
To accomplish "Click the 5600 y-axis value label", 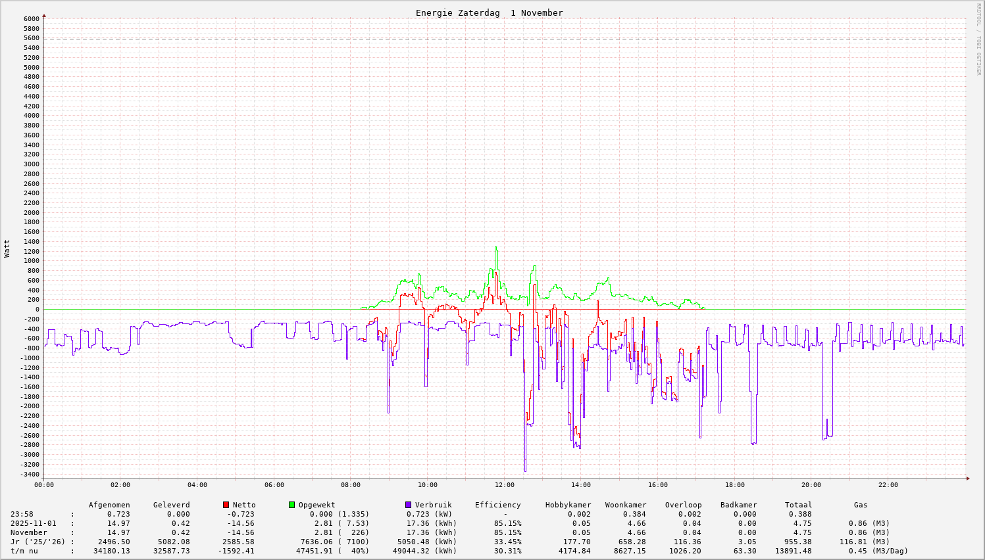I will point(31,38).
